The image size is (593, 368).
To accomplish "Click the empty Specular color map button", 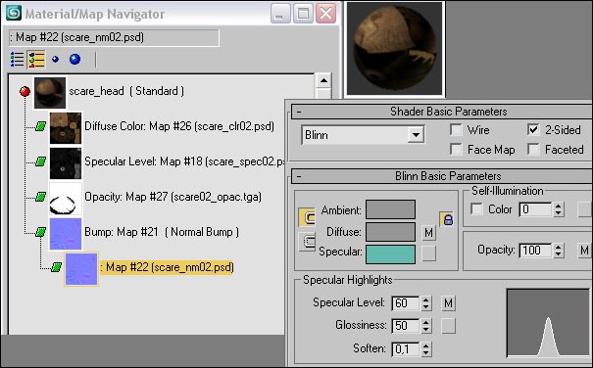I will coord(428,253).
